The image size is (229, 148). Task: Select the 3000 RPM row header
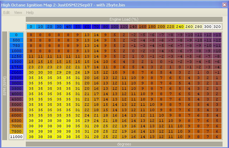click(16, 83)
